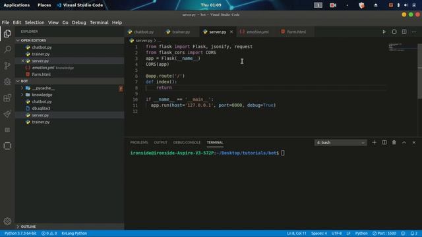422x237 pixels.
Task: Show the Problems panel tab
Action: [x=139, y=142]
